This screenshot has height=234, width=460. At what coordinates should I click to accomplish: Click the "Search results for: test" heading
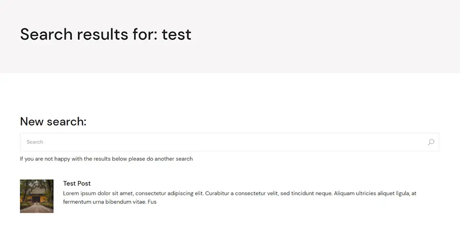105,34
